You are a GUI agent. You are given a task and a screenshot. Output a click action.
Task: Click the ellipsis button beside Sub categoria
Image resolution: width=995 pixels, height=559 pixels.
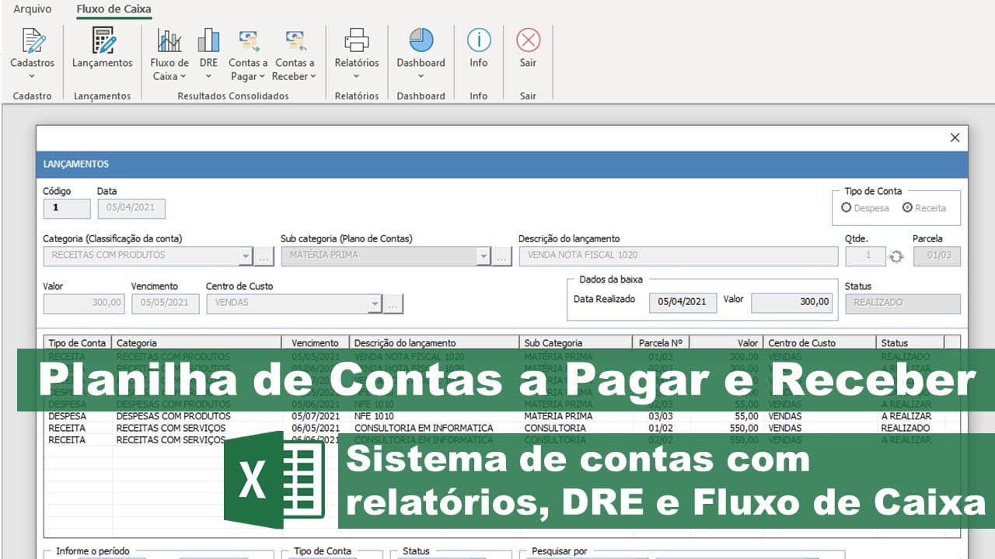[x=502, y=255]
